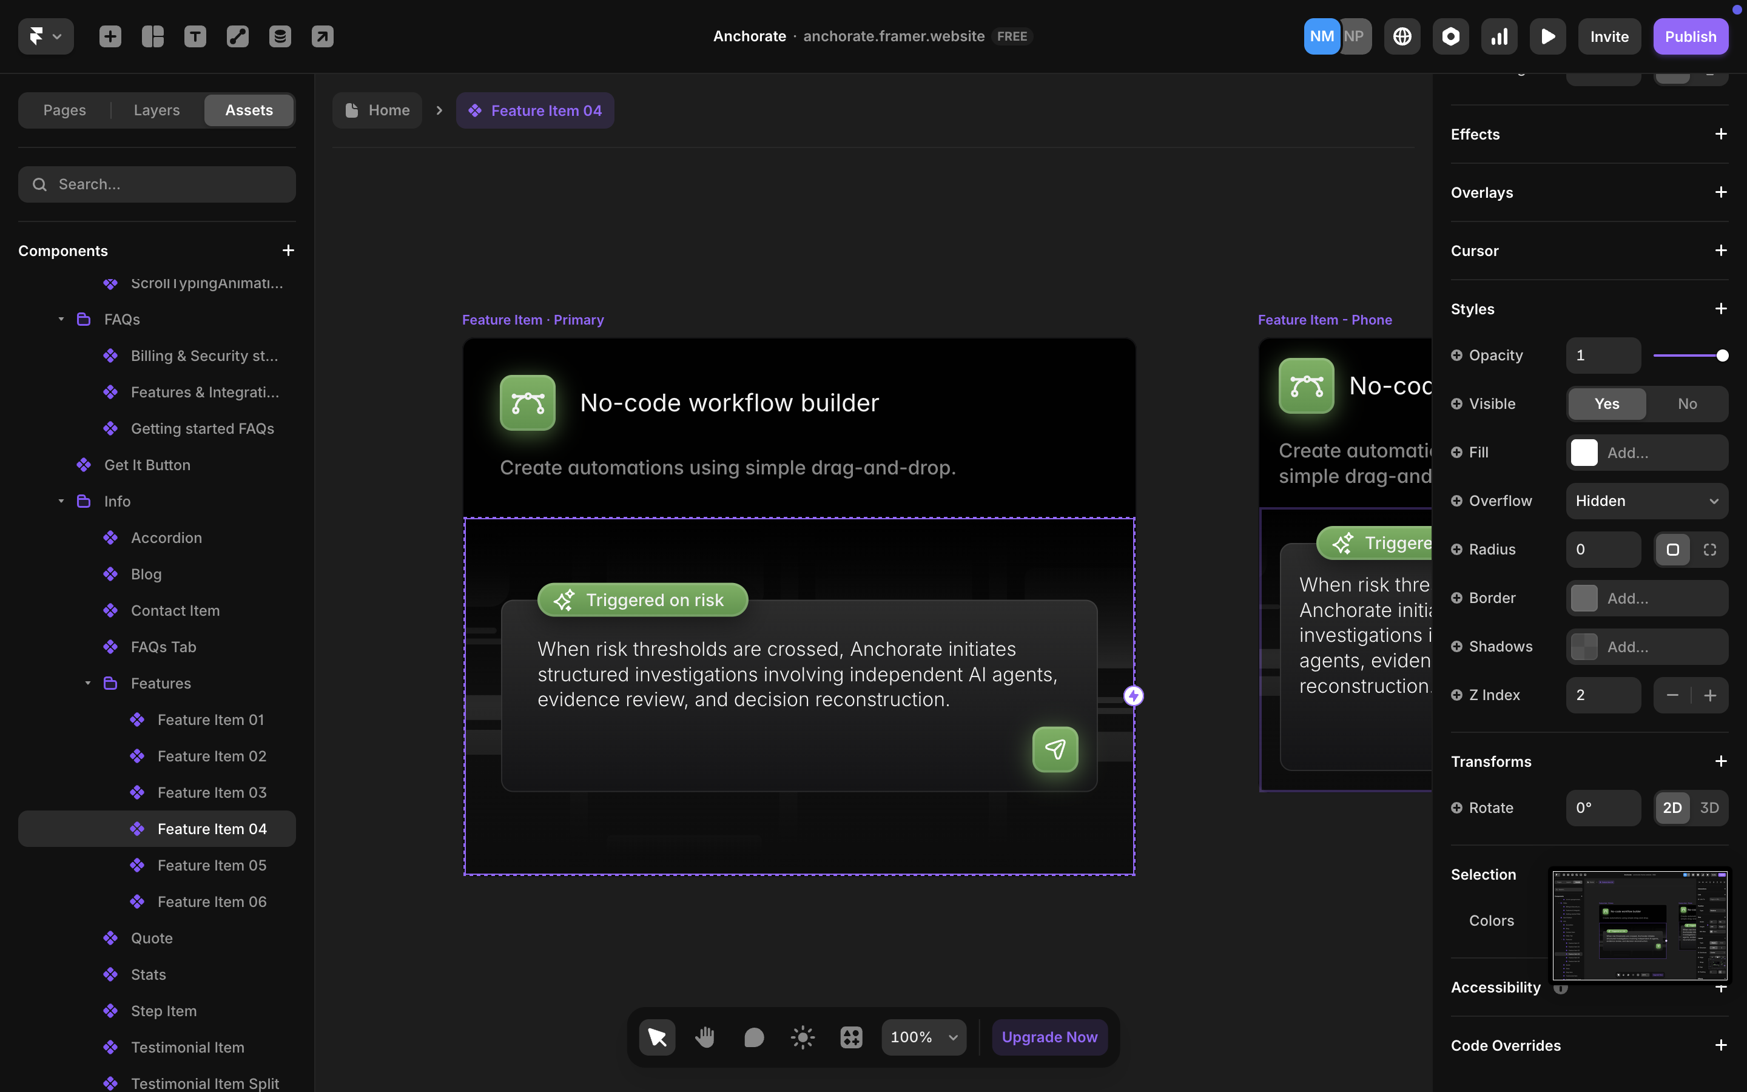
Task: Open the Overflow dropdown set to Hidden
Action: (1647, 500)
